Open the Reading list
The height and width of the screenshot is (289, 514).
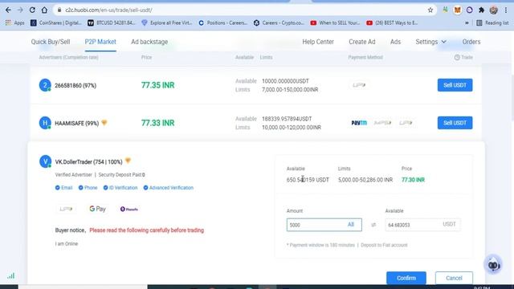(x=492, y=23)
